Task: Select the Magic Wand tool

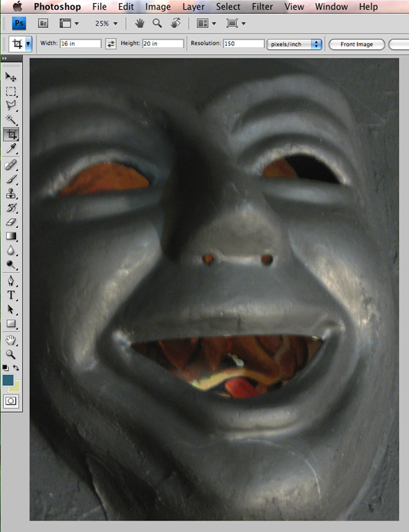Action: point(11,119)
